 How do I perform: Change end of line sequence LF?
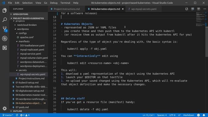(x=179, y=115)
